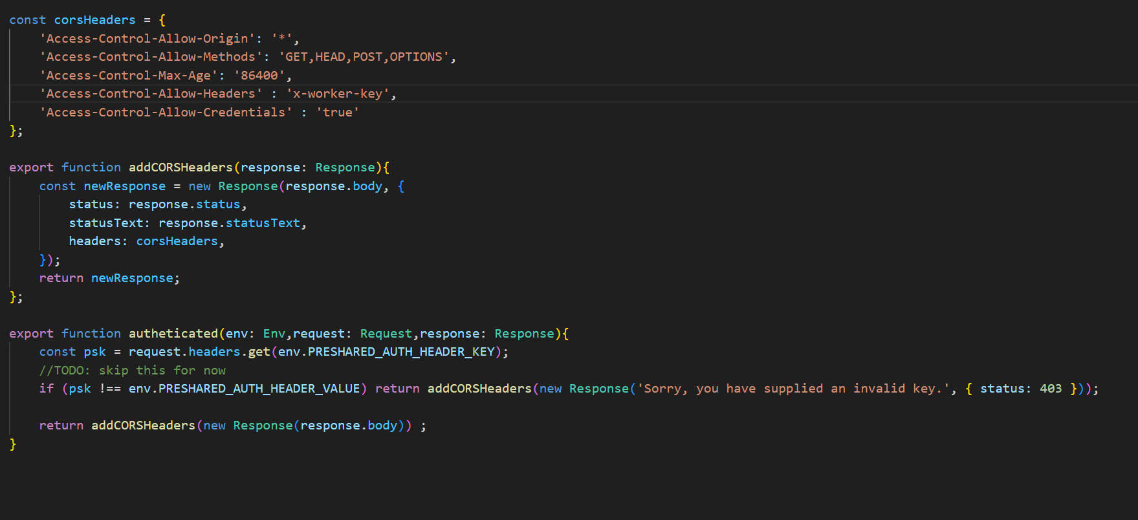Click addCORSHeaders in its function declaration
This screenshot has width=1138, height=520.
(181, 168)
